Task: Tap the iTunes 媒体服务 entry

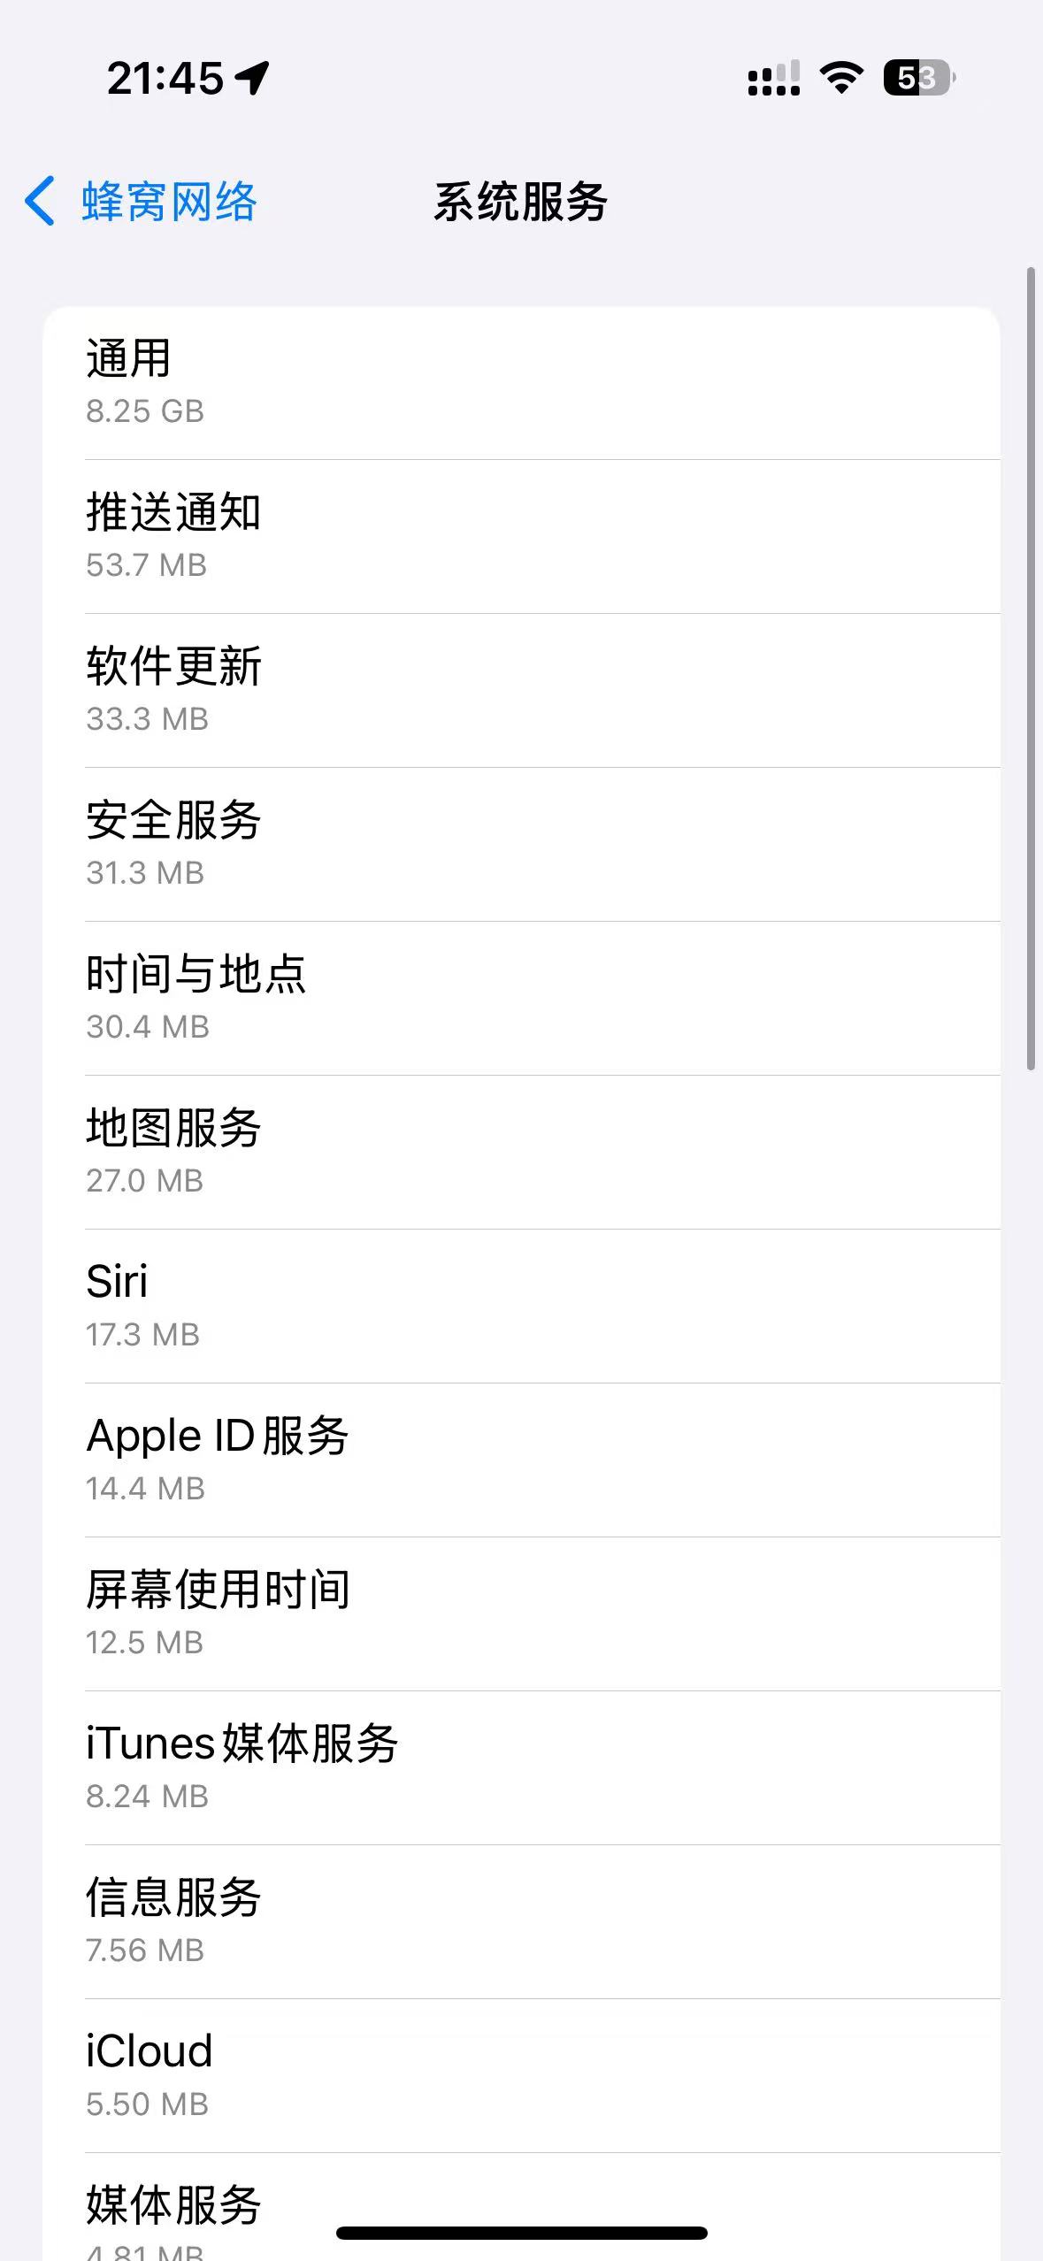Action: pos(521,1767)
